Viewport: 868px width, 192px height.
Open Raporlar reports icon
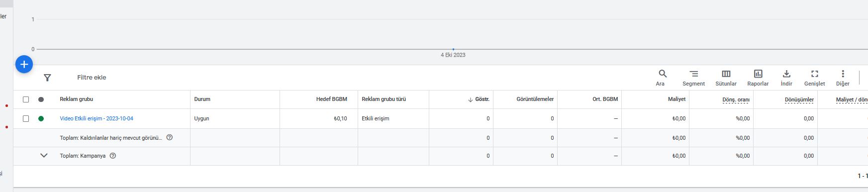[x=758, y=74]
